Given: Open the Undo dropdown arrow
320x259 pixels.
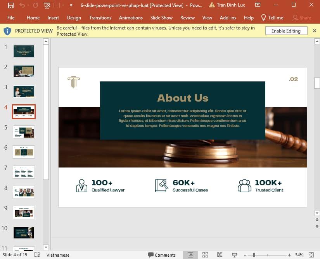Looking at the screenshot, I should pos(28,5).
